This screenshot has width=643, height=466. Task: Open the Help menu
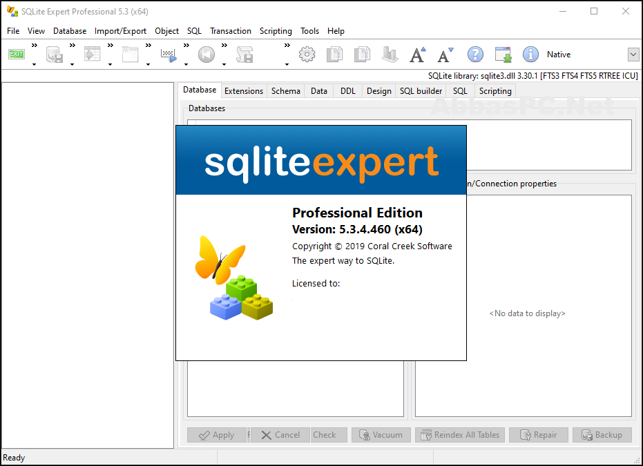point(336,31)
